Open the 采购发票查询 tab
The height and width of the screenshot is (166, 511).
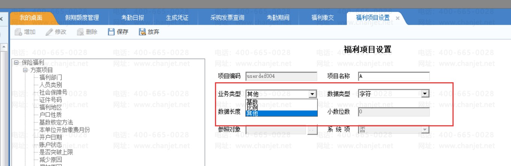[x=227, y=18]
